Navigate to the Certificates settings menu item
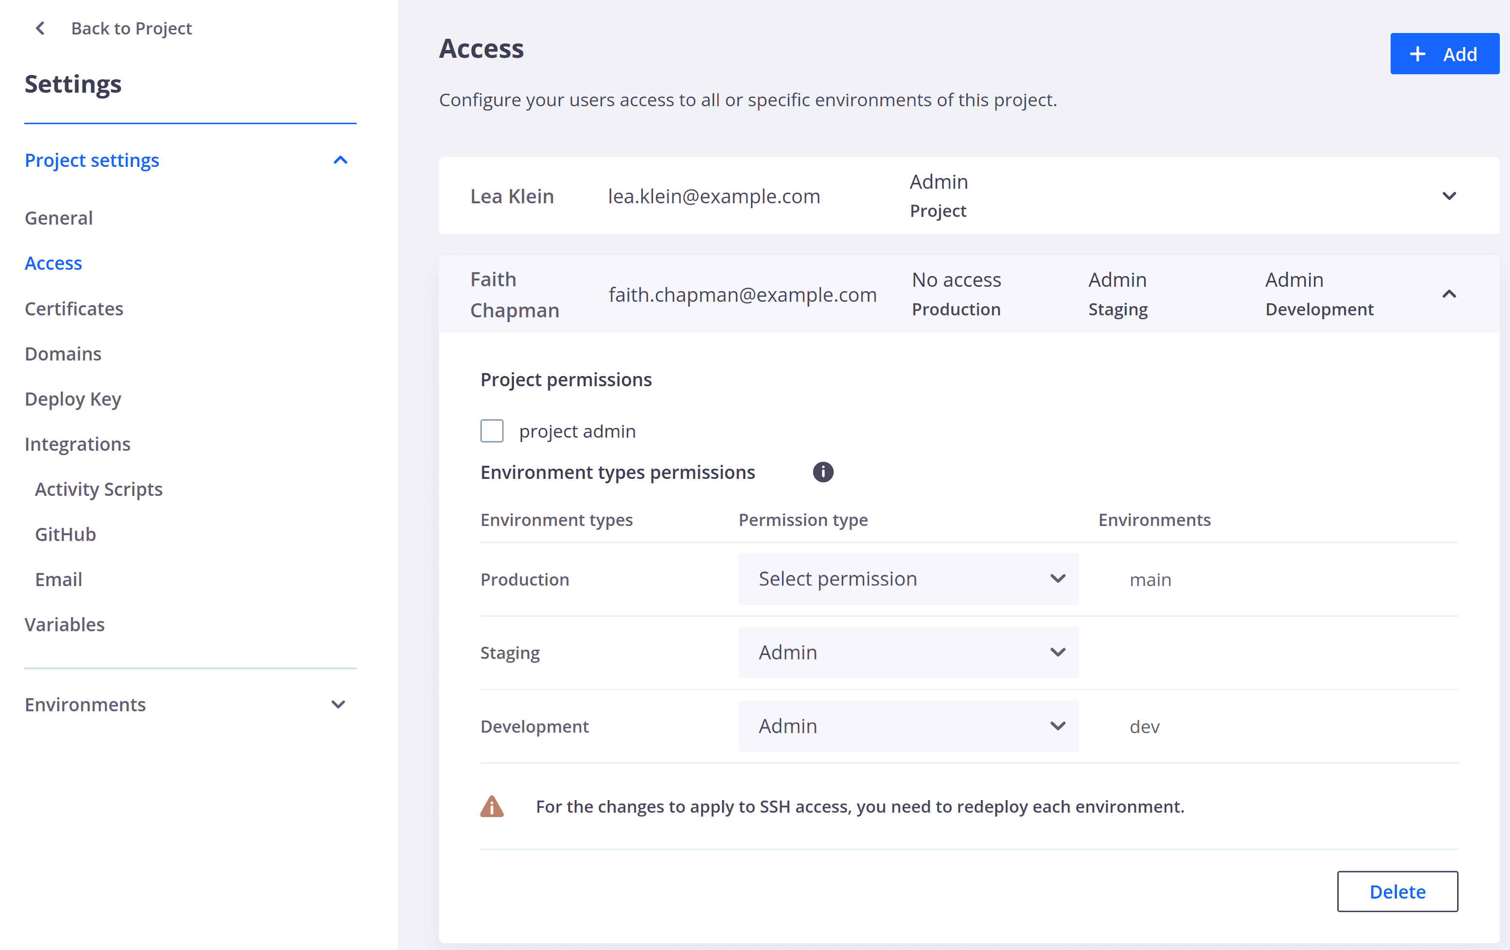 coord(74,308)
